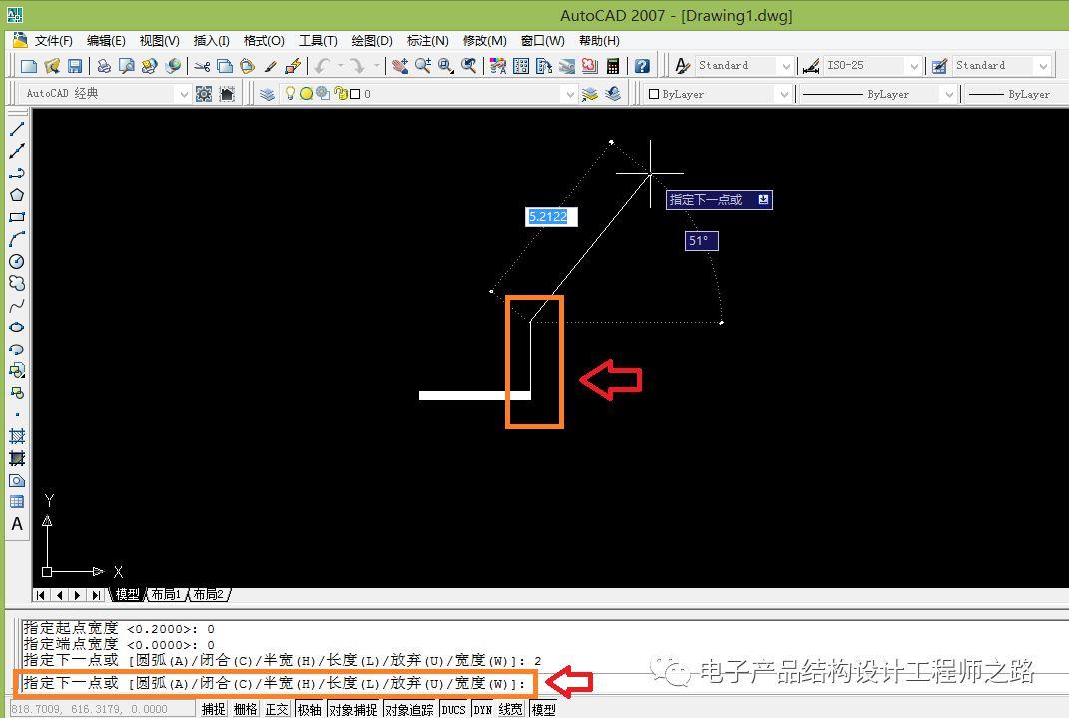This screenshot has width=1069, height=718.
Task: Select the Polygon tool
Action: (x=17, y=195)
